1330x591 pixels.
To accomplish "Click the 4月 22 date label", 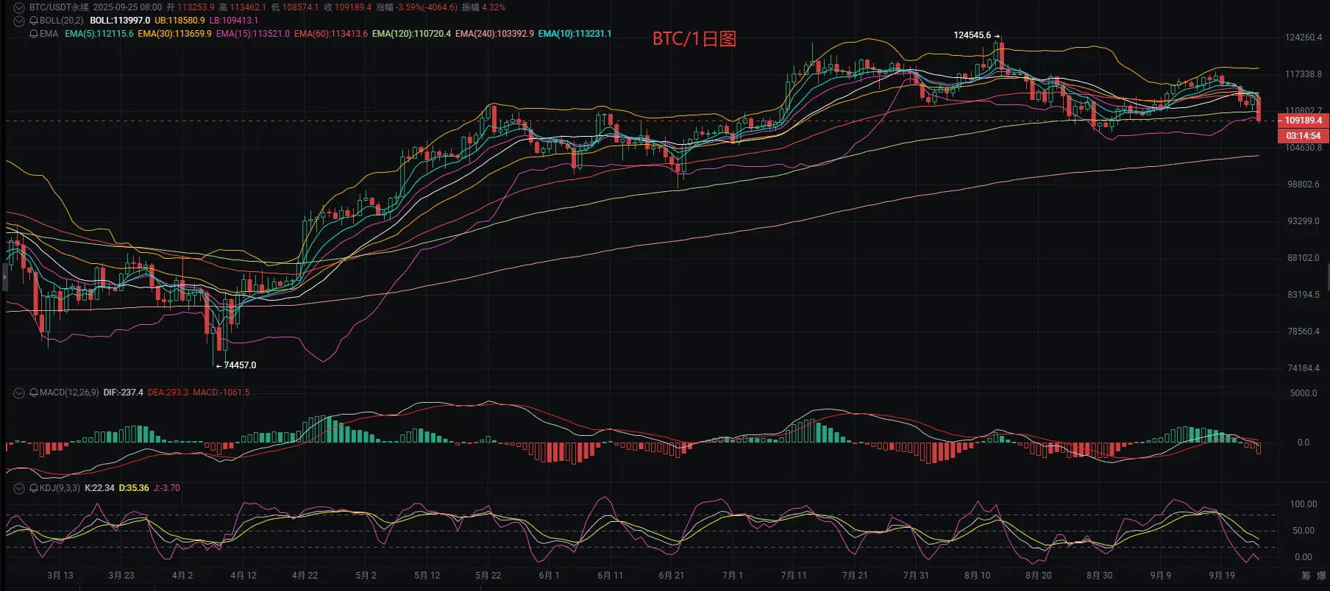I will [x=305, y=576].
